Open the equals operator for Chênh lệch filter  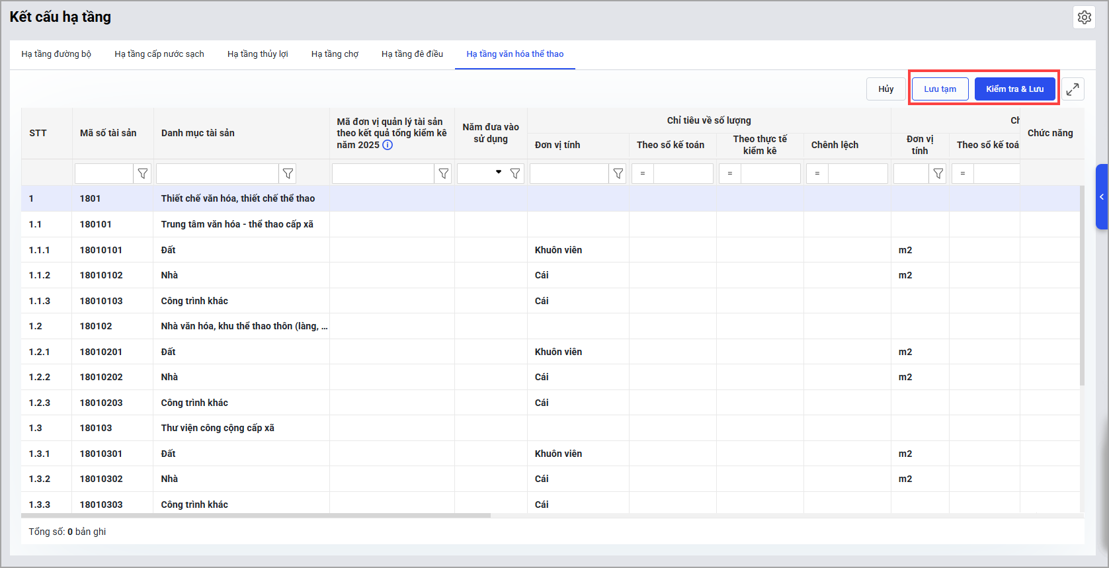pos(817,173)
